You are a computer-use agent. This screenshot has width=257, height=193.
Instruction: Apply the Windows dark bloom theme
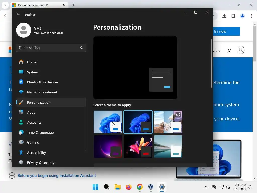138,122
